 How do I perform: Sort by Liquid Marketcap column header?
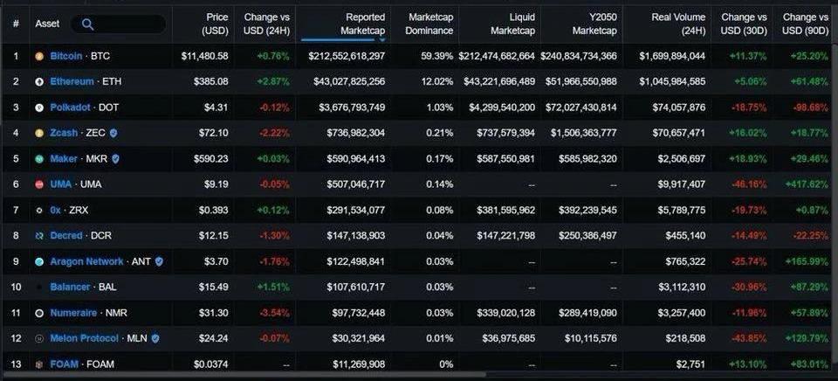[x=512, y=24]
